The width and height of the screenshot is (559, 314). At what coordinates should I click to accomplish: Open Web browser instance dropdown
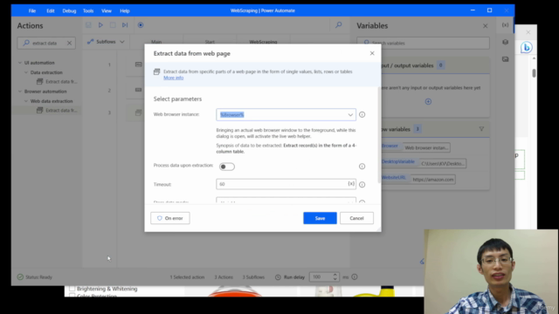click(350, 114)
